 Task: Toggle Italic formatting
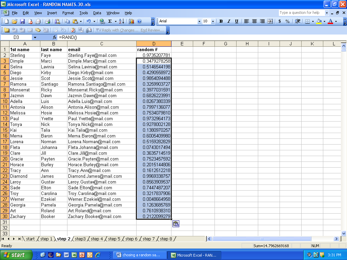(229, 21)
